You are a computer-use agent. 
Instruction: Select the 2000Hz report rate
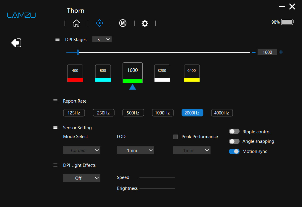[x=192, y=113]
